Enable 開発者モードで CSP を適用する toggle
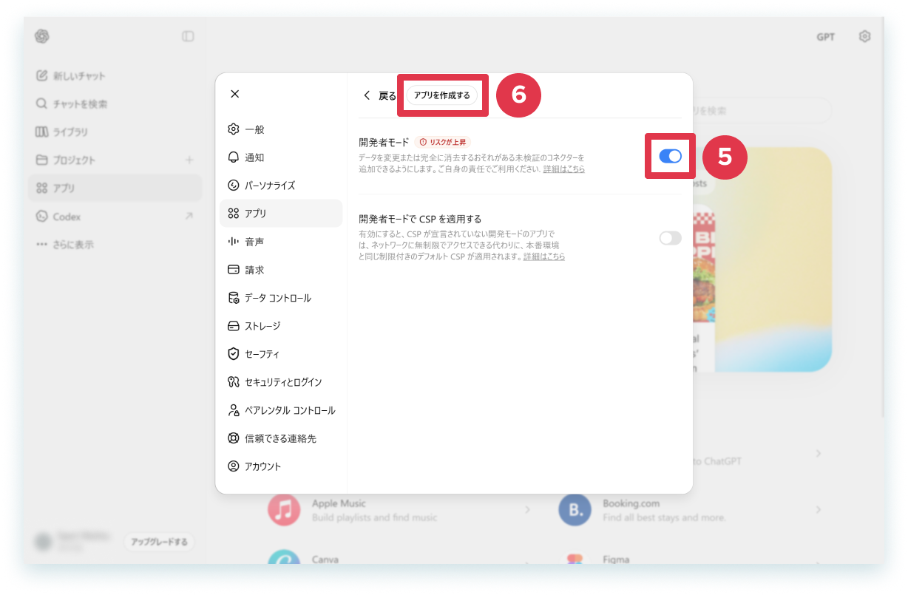The width and height of the screenshot is (908, 595). click(670, 238)
